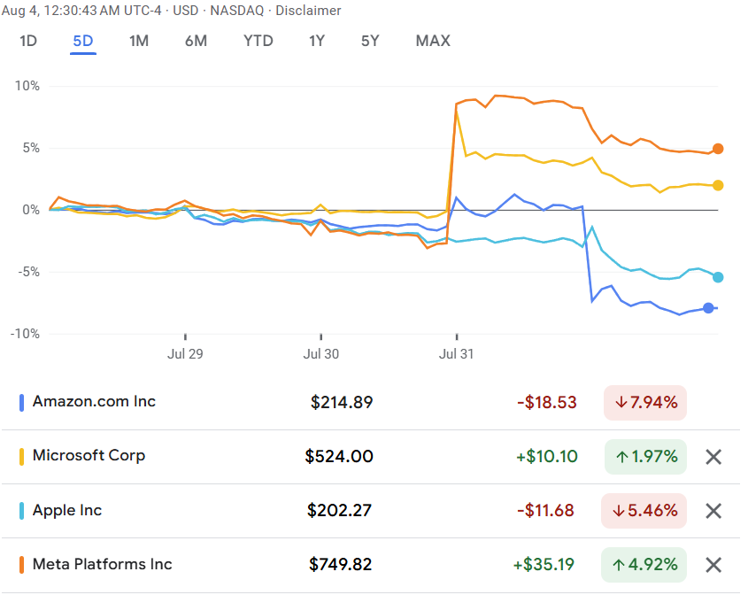The image size is (748, 595).
Task: Click Amazon's change value -$18.53
Action: [547, 402]
